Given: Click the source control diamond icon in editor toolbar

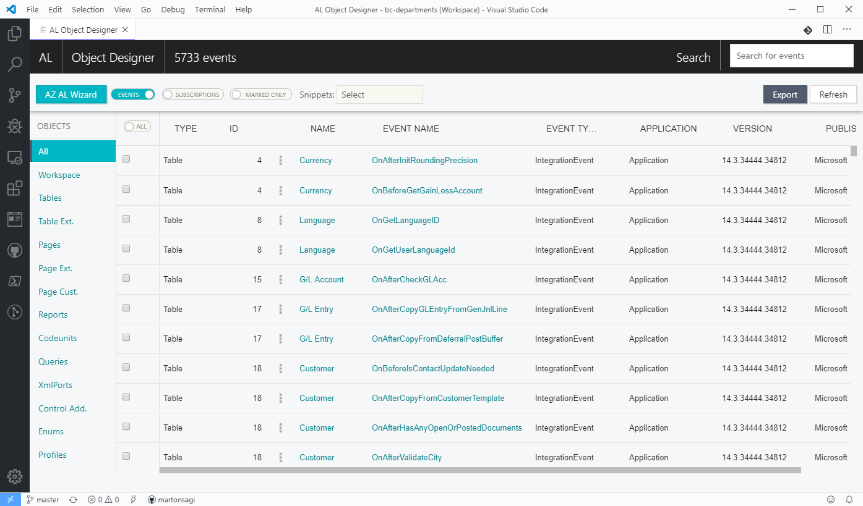Looking at the screenshot, I should (807, 30).
